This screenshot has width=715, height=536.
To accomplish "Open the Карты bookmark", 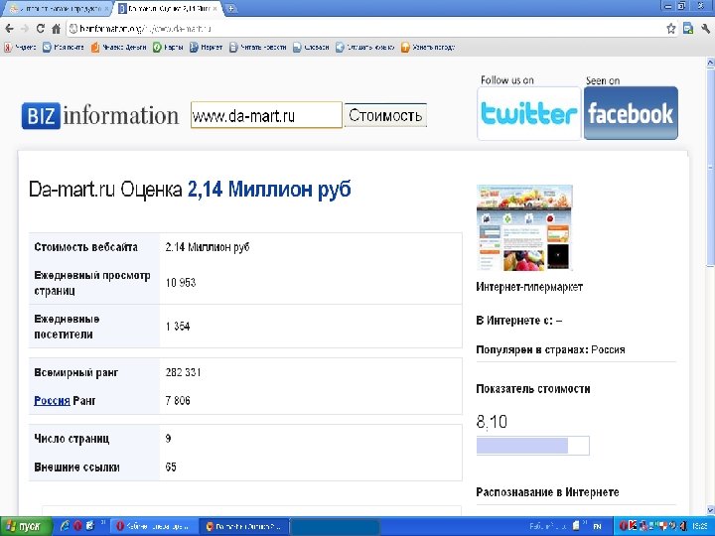I will coord(168,47).
